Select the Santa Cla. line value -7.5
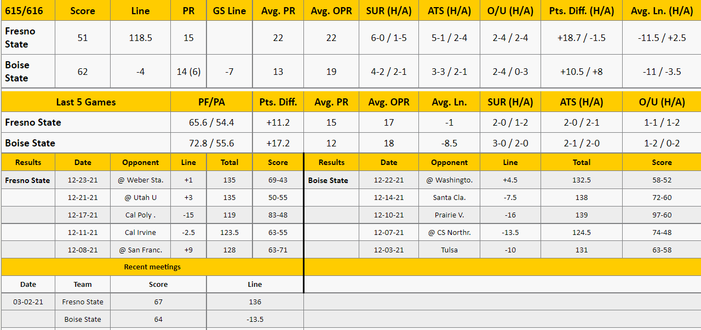Image resolution: width=701 pixels, height=330 pixels. 510,198
